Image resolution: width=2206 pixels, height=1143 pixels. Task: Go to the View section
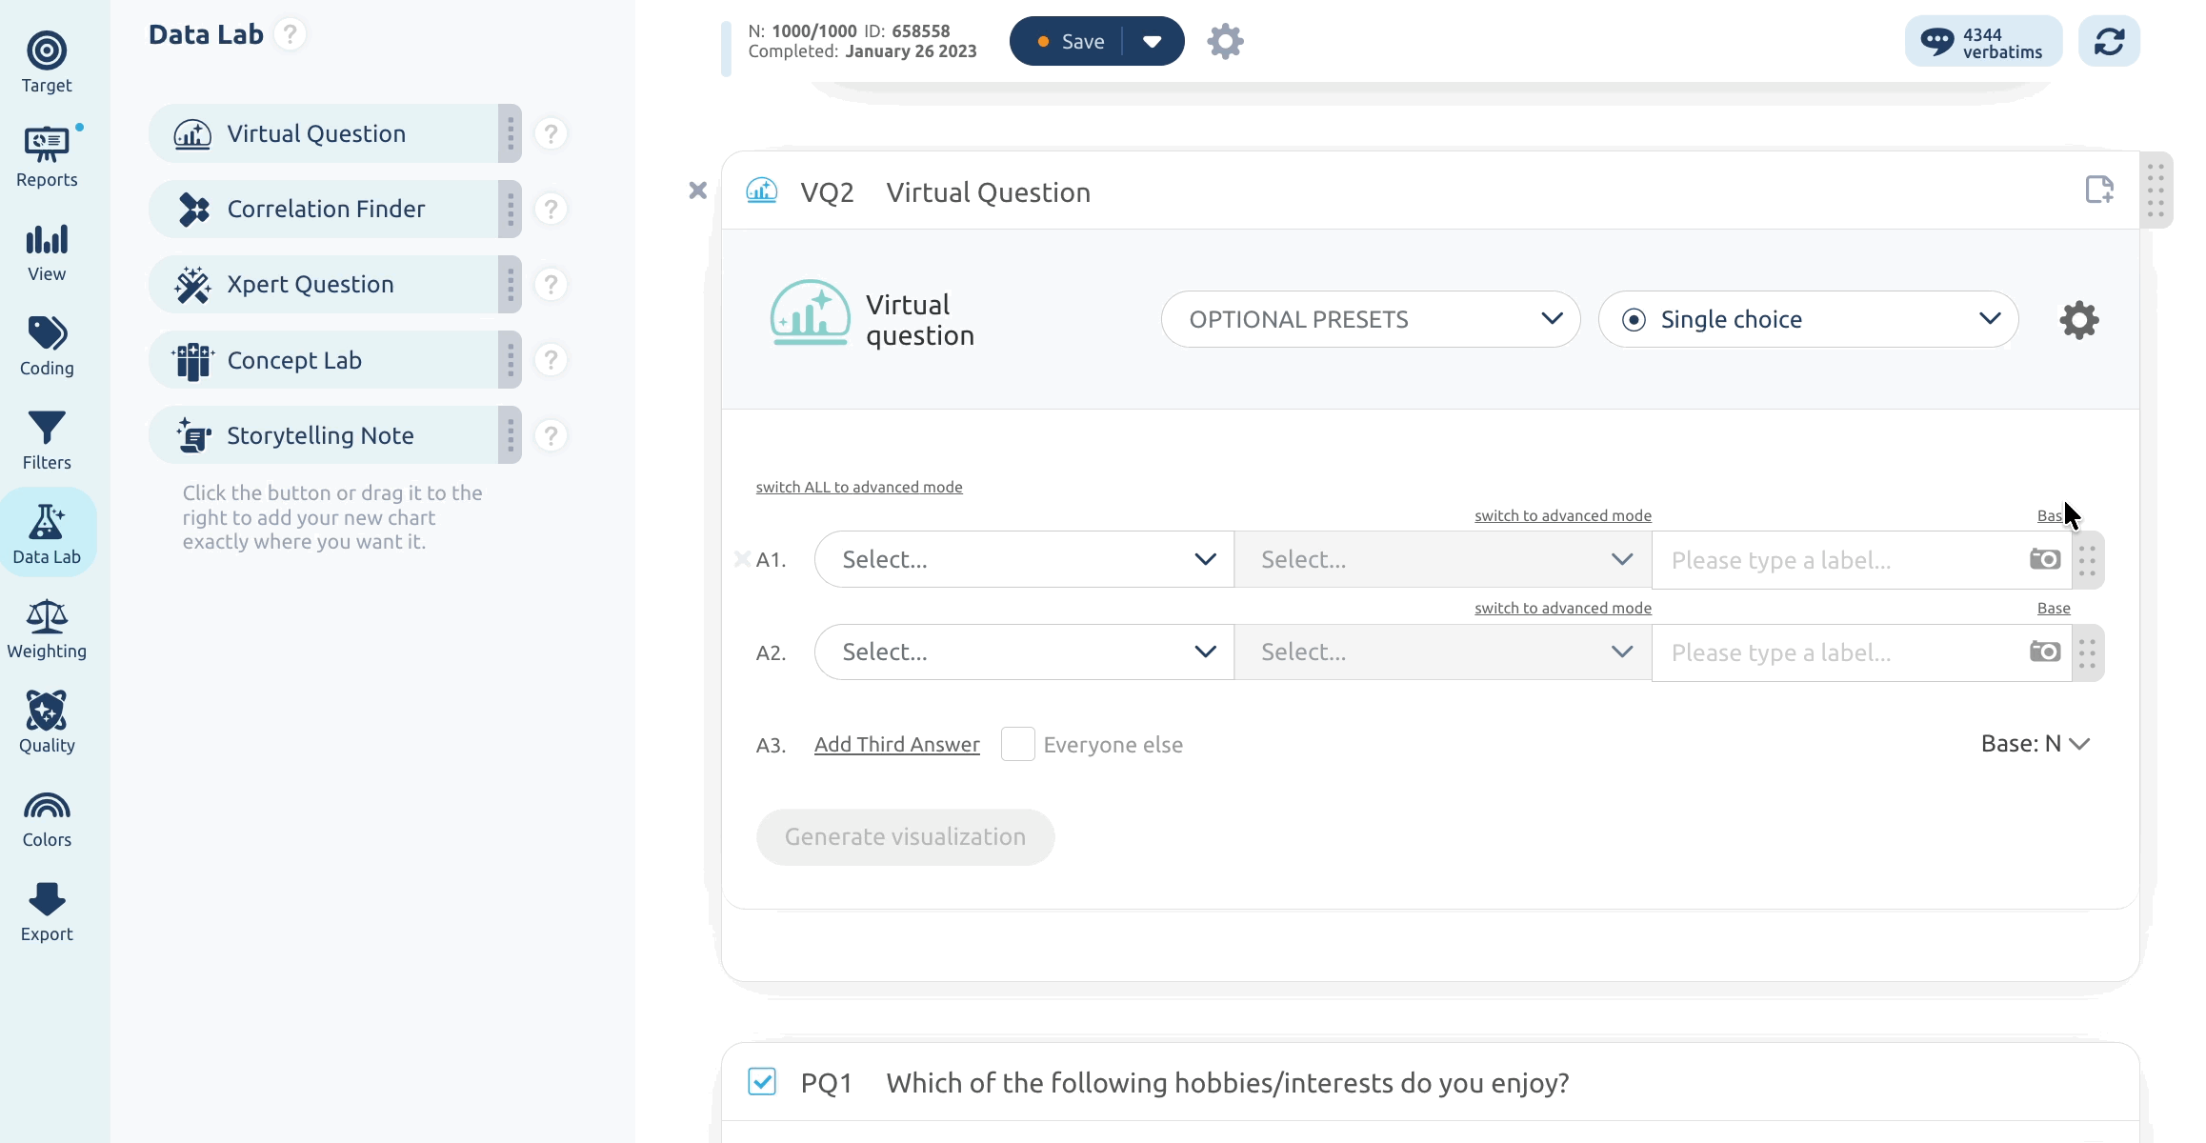click(x=47, y=251)
